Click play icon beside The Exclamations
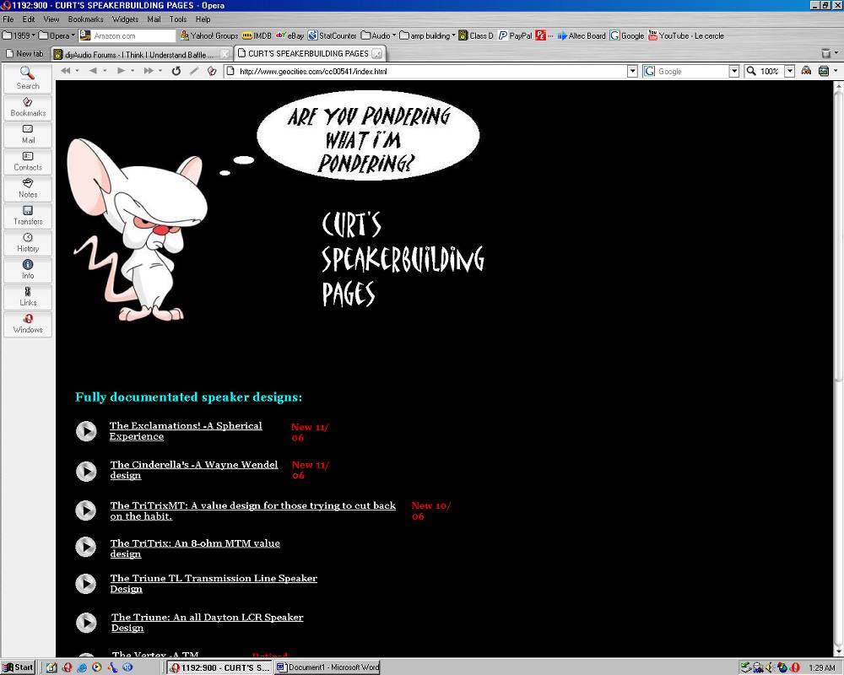 (x=86, y=430)
